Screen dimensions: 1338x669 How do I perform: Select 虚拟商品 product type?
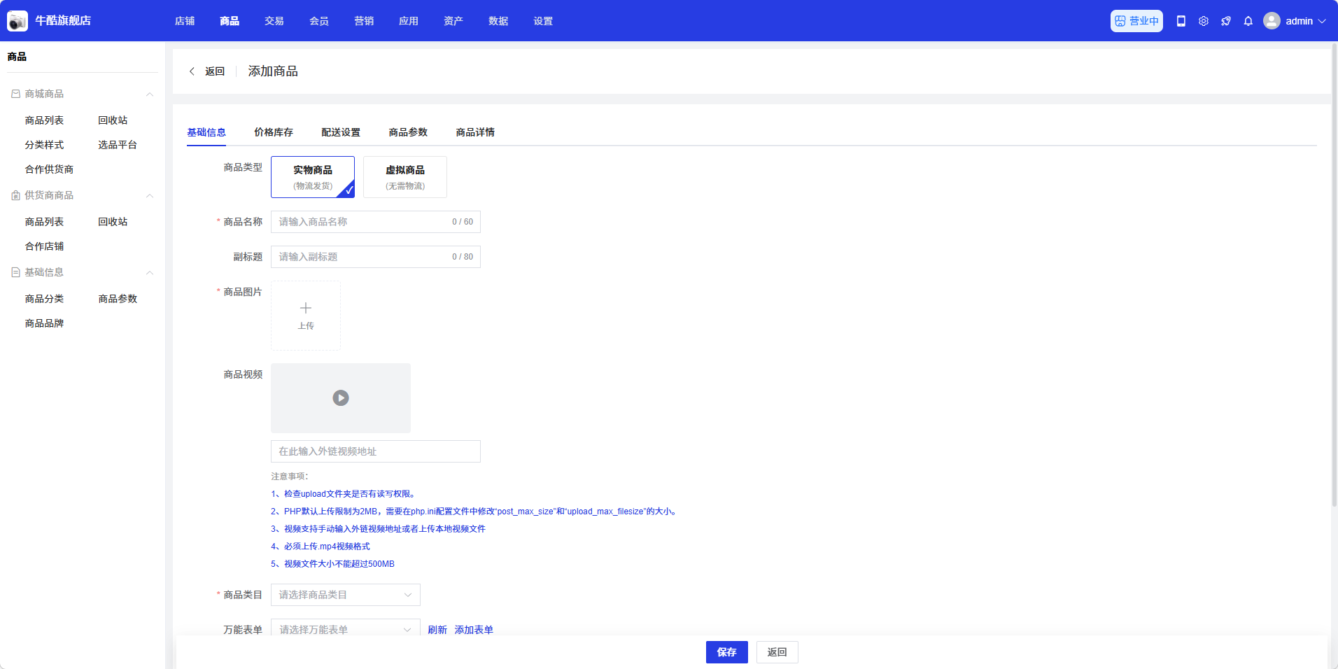[x=405, y=177]
